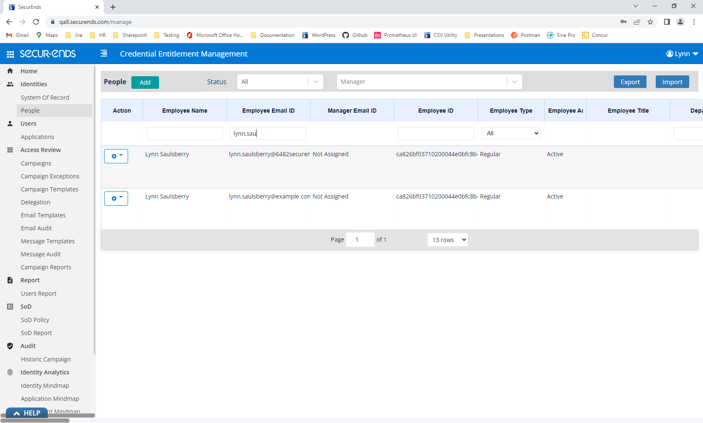
Task: Click the Access Review grid icon
Action: click(9, 150)
